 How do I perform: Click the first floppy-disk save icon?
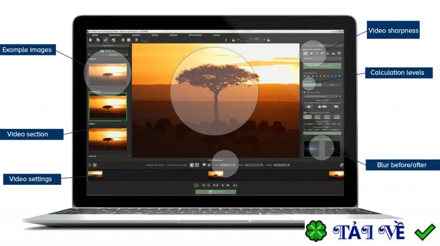(123, 40)
